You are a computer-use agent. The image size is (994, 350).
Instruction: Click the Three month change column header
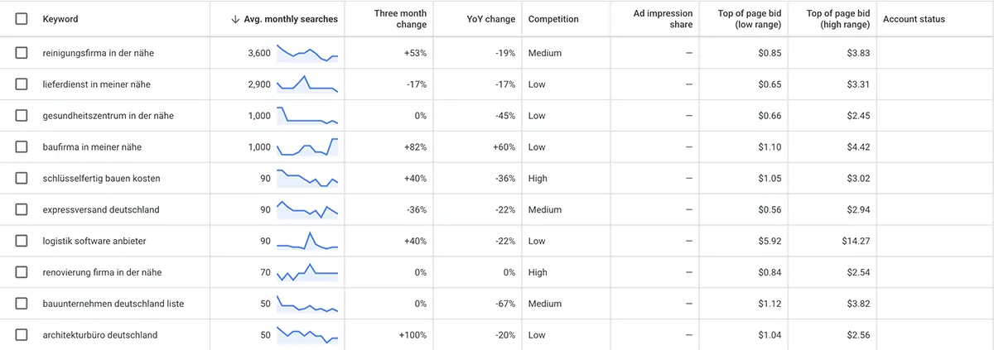point(401,19)
